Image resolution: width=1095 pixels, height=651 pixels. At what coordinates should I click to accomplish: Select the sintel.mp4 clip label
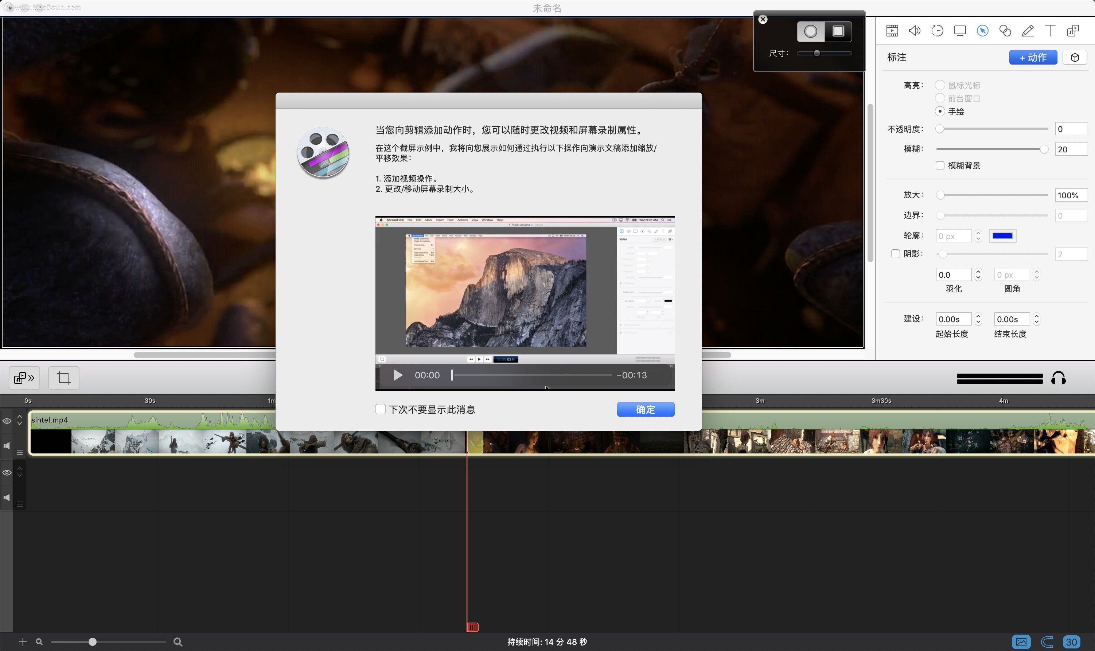tap(50, 420)
